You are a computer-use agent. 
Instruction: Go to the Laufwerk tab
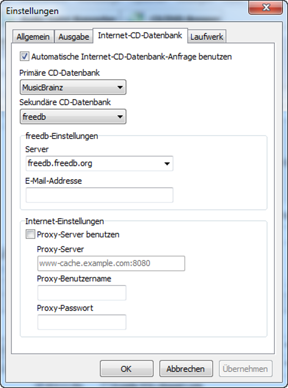[x=207, y=37]
